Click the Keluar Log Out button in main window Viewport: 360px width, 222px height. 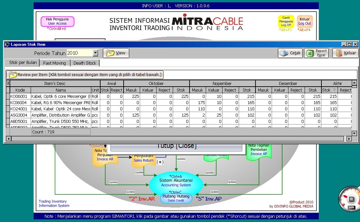pyautogui.click(x=305, y=21)
